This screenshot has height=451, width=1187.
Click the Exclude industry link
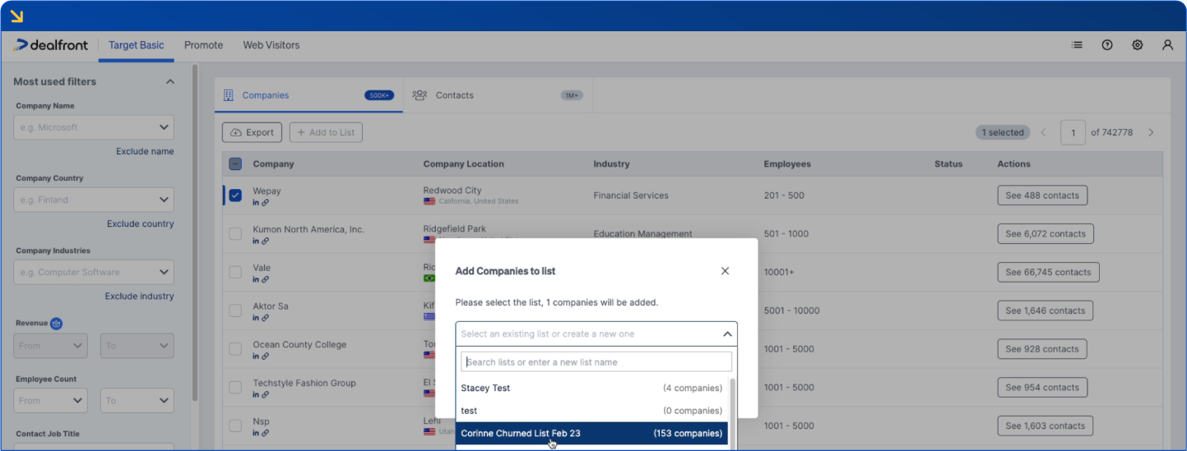pyautogui.click(x=140, y=296)
